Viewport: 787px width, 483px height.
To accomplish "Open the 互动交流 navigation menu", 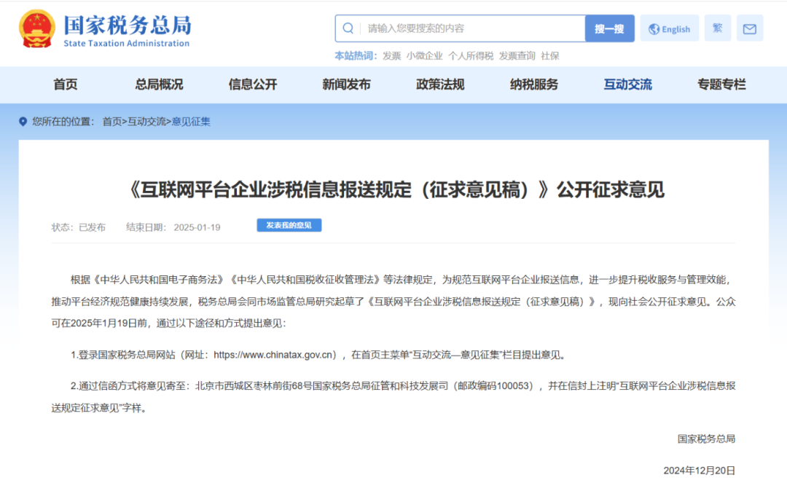I will [627, 85].
